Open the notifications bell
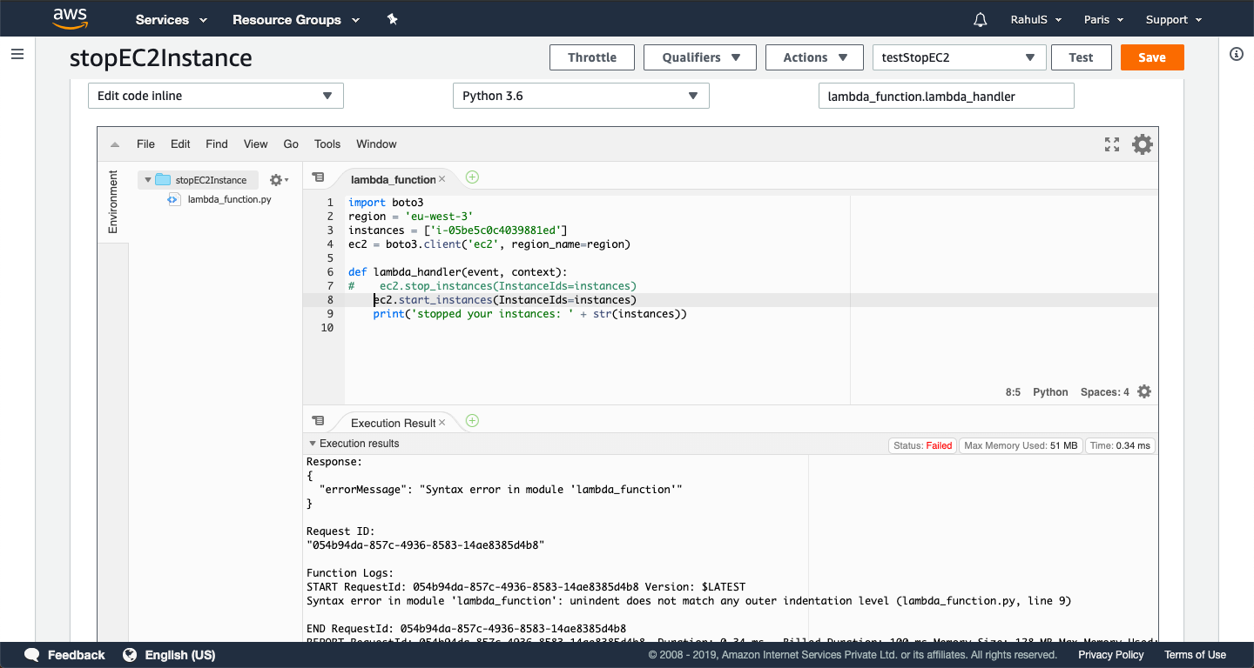Image resolution: width=1254 pixels, height=668 pixels. 981,19
